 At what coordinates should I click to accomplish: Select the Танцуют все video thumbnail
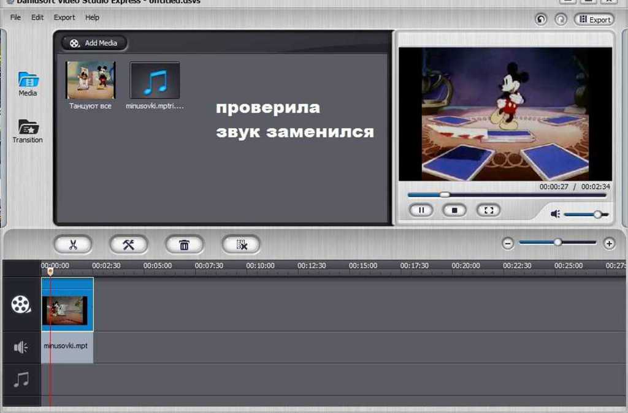click(x=91, y=80)
